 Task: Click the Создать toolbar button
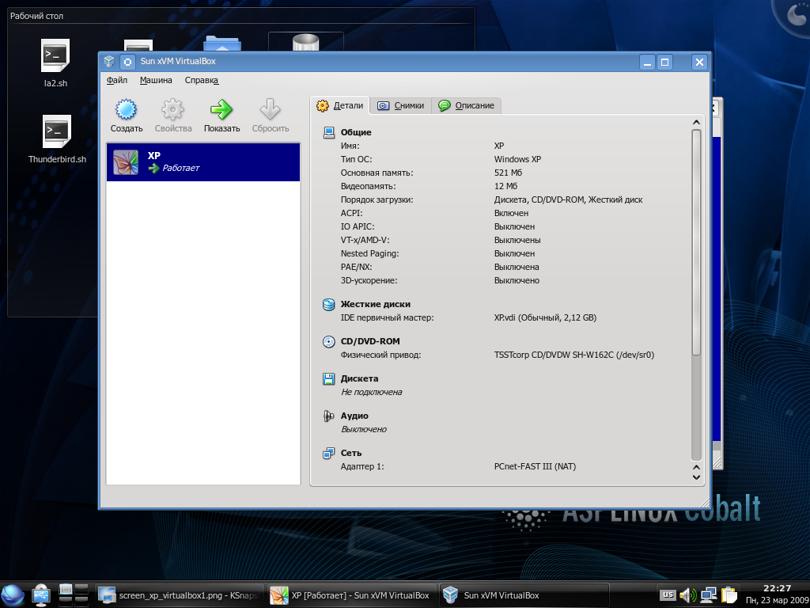[x=126, y=116]
